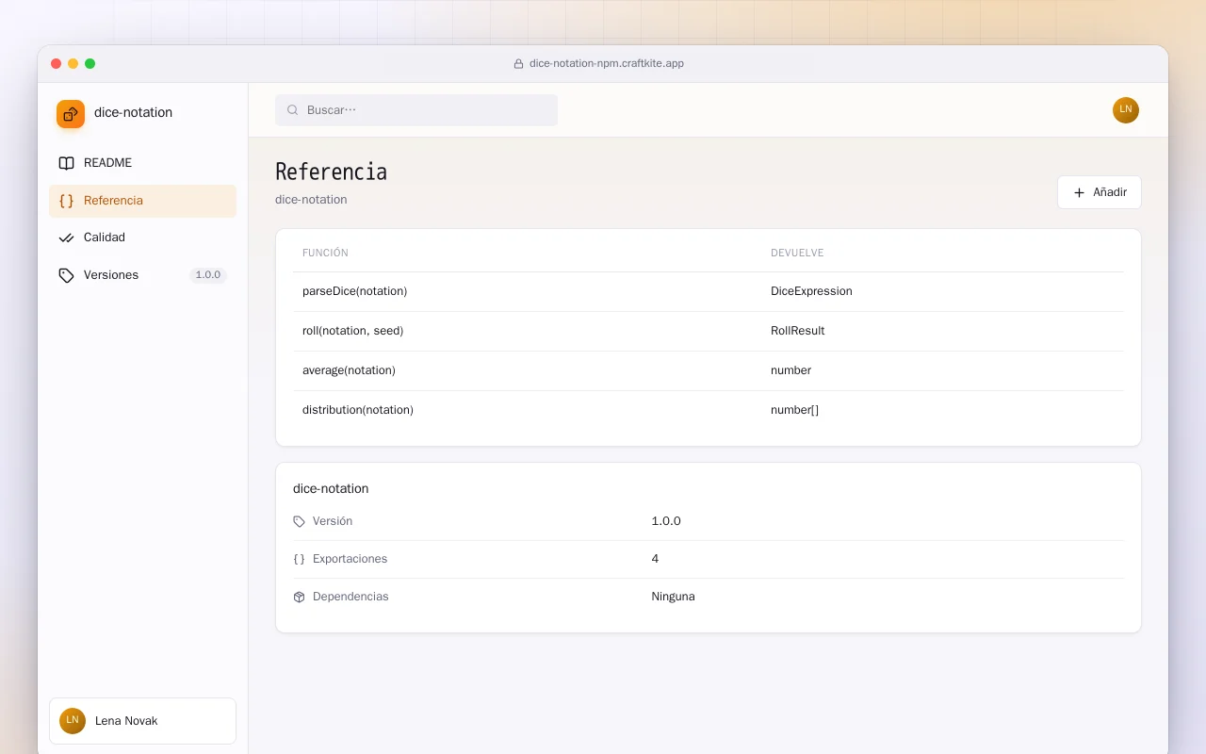Open the README section

tap(143, 163)
